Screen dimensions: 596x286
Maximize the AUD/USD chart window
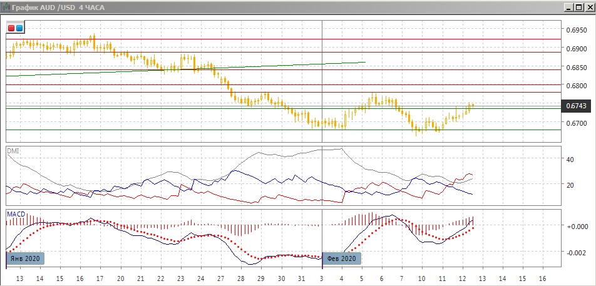tap(578, 7)
